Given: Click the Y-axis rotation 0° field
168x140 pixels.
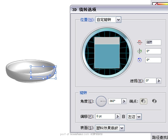Looking at the screenshot, I should coord(153,51).
